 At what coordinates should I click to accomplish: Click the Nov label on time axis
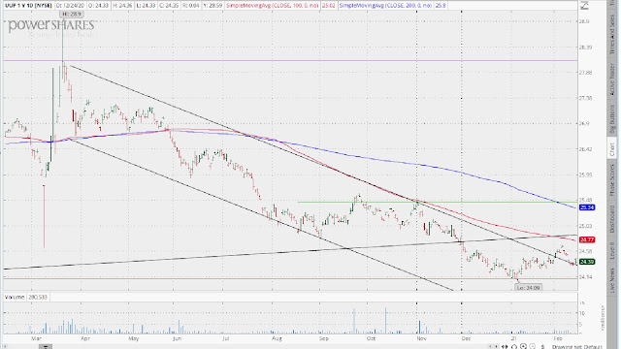point(421,338)
